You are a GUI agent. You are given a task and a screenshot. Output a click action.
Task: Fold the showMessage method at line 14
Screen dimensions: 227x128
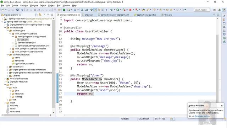click(x=63, y=46)
